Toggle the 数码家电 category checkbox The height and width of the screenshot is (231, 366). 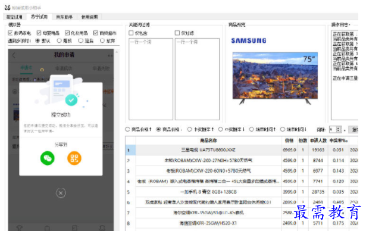(x=10, y=33)
